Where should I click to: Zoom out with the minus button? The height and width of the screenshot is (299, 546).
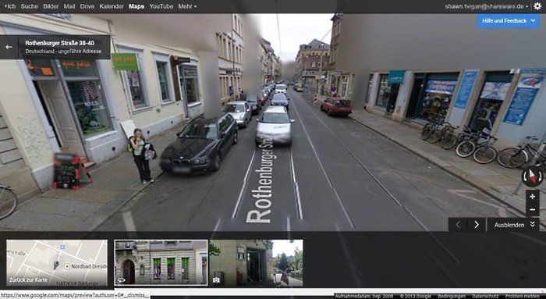[x=533, y=209]
